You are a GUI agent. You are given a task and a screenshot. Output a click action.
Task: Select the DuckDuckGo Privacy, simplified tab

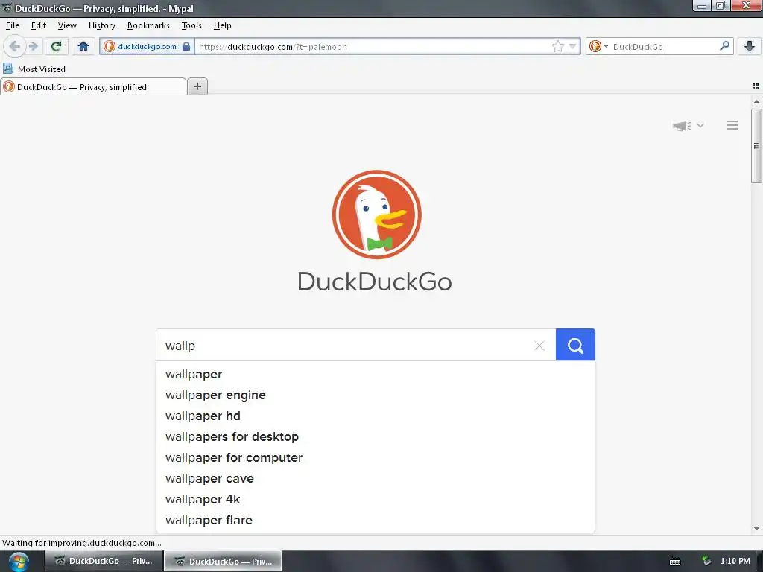point(93,87)
